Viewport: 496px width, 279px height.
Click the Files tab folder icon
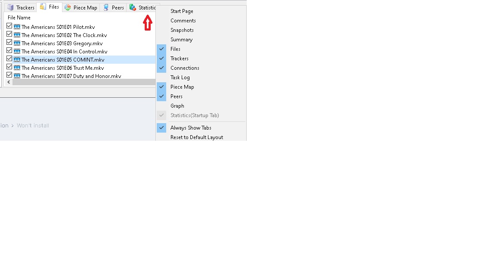pyautogui.click(x=43, y=6)
